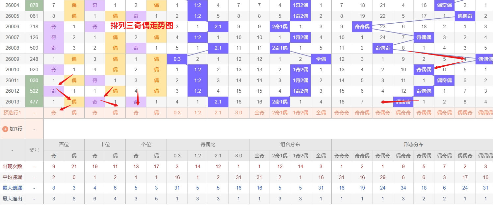Select 奇奇奇 pattern in 预选行1 row
Viewport: 493px width, 205px height.
click(x=342, y=113)
